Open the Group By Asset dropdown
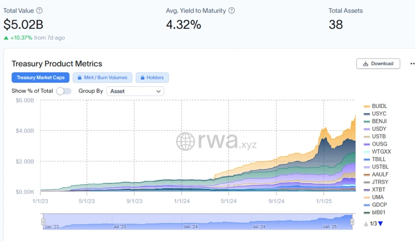Image resolution: width=415 pixels, height=241 pixels. 135,91
